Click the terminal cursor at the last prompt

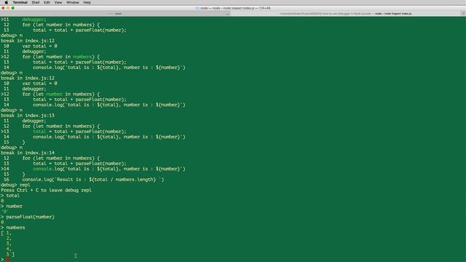(8, 259)
